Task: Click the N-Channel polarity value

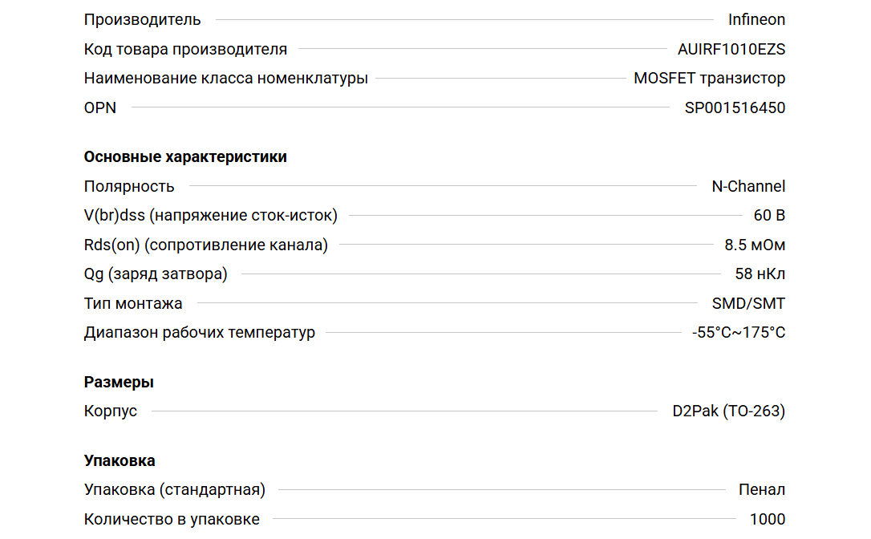Action: (748, 187)
